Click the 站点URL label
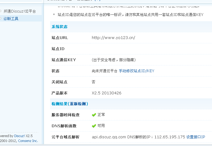Screen dimensions: 212x146 click(x=60, y=37)
